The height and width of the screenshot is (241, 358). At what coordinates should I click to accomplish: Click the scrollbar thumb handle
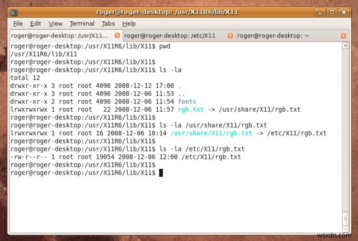click(x=346, y=219)
